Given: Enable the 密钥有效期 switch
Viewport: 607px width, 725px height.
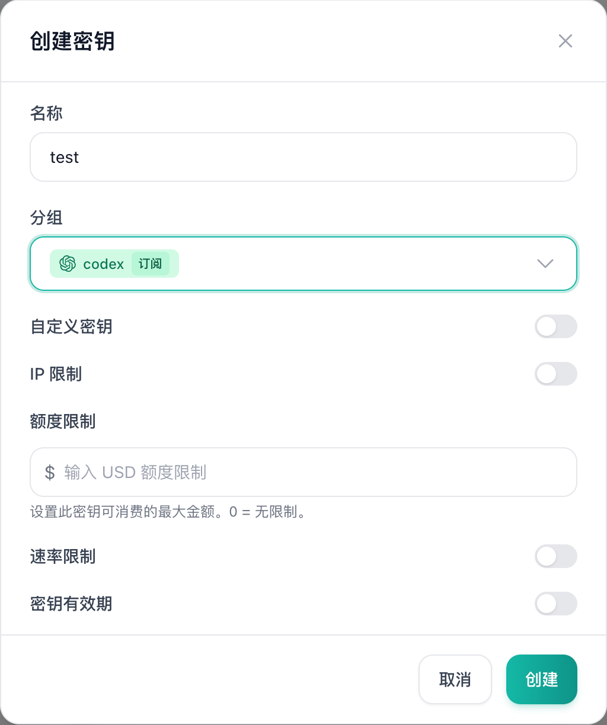Looking at the screenshot, I should coord(555,604).
